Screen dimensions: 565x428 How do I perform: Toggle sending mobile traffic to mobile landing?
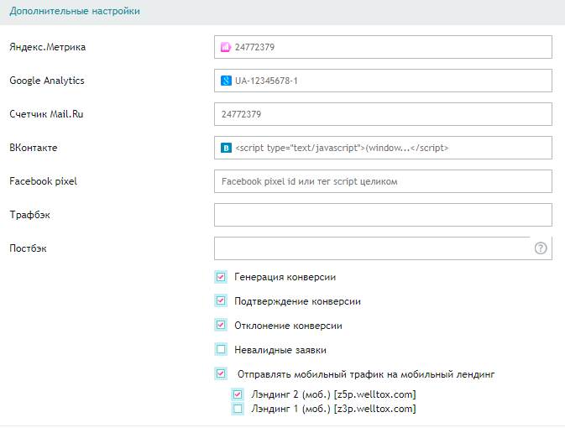221,374
